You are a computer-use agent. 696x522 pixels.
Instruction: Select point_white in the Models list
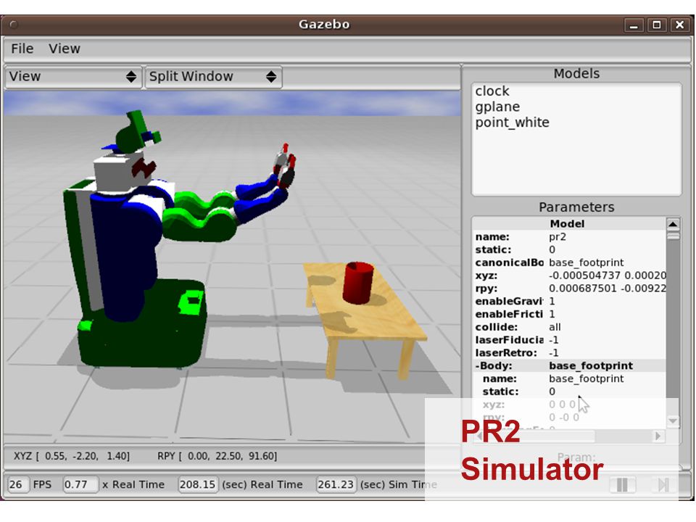(x=512, y=122)
